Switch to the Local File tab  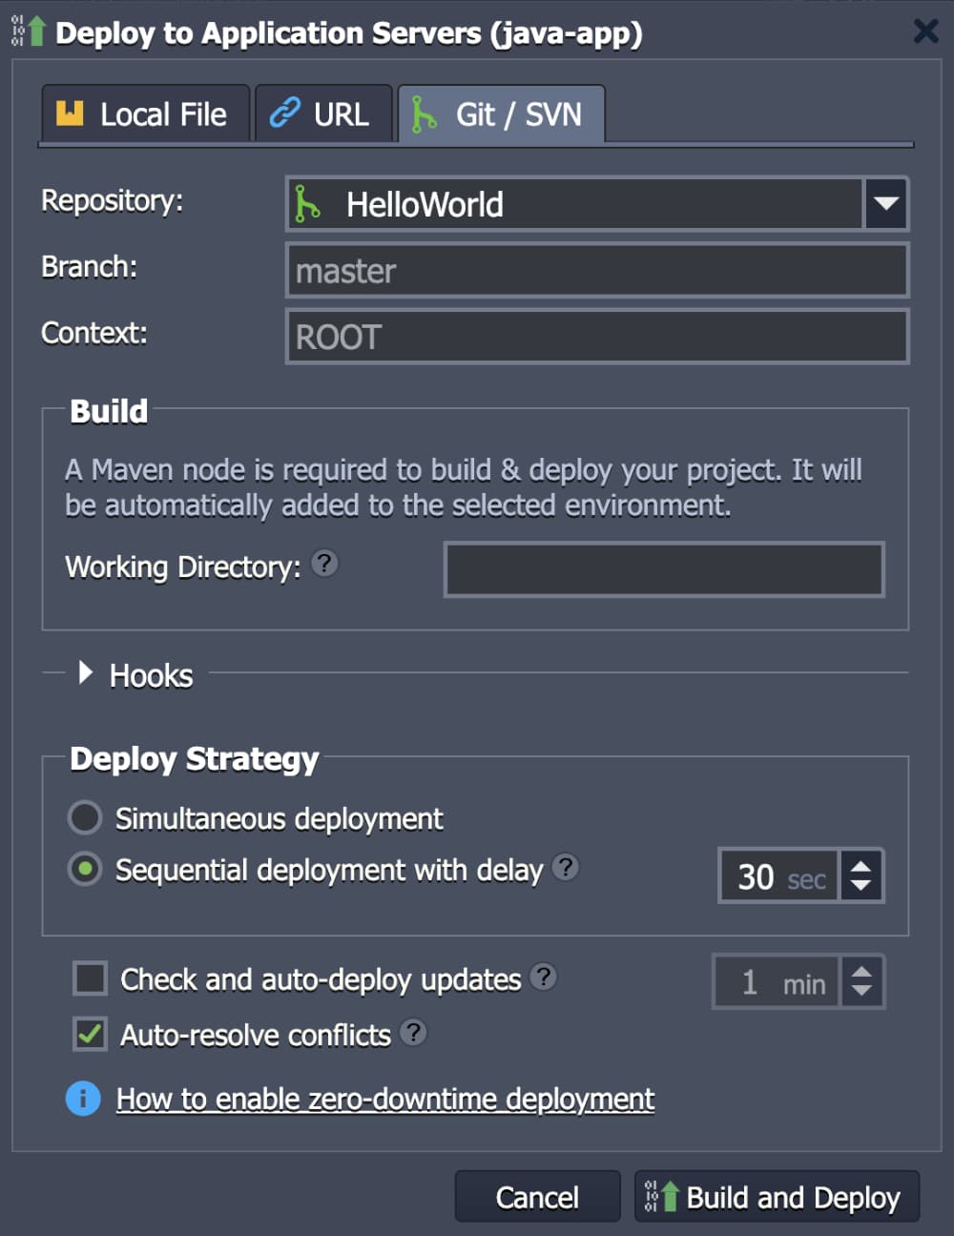[145, 114]
